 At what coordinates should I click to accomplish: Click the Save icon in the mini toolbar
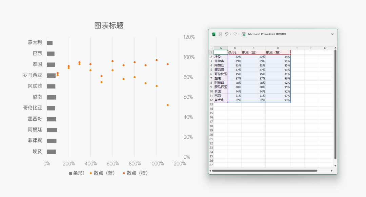click(x=220, y=34)
